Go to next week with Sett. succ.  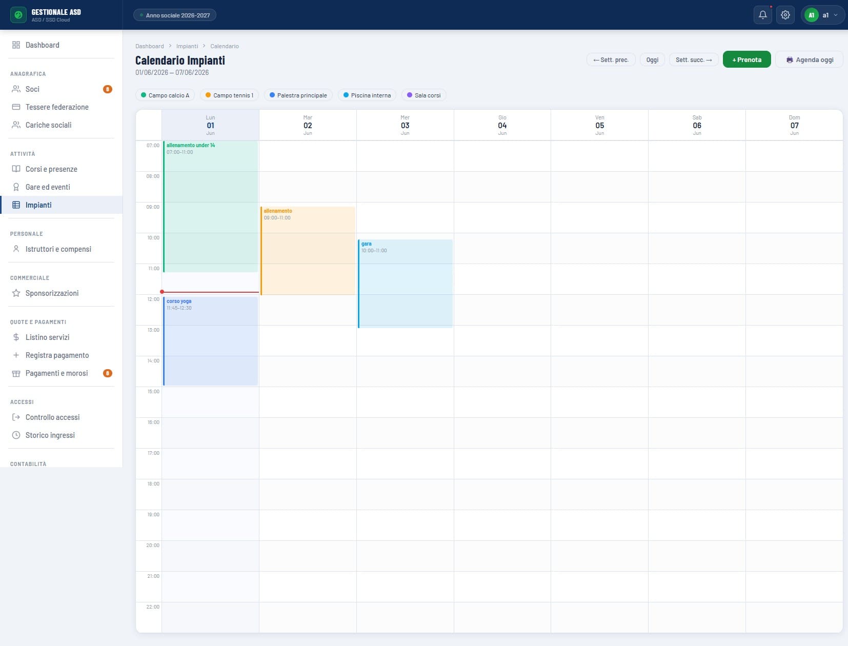(694, 60)
